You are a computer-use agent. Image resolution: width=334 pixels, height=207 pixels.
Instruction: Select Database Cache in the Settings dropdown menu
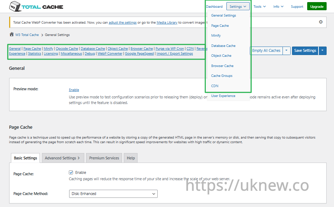click(223, 46)
